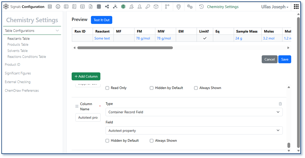Click the preview table right scroll arrow
The width and height of the screenshot is (305, 158).
tap(288, 48)
